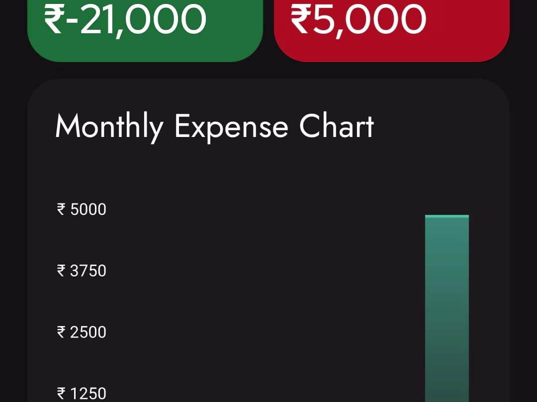Tap the number 2500 on the chart axis
This screenshot has height=402, width=537.
pos(89,332)
